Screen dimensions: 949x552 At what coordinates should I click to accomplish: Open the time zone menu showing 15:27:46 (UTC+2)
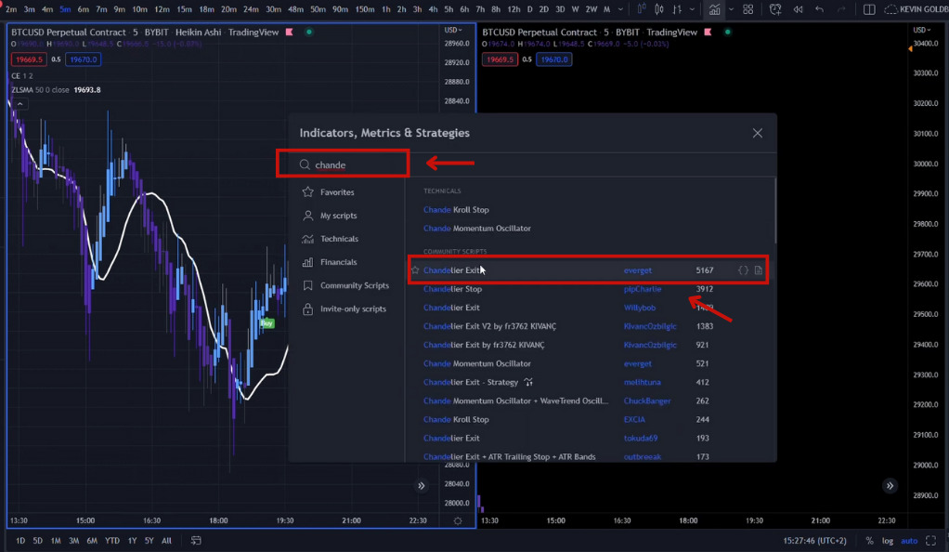(x=814, y=541)
